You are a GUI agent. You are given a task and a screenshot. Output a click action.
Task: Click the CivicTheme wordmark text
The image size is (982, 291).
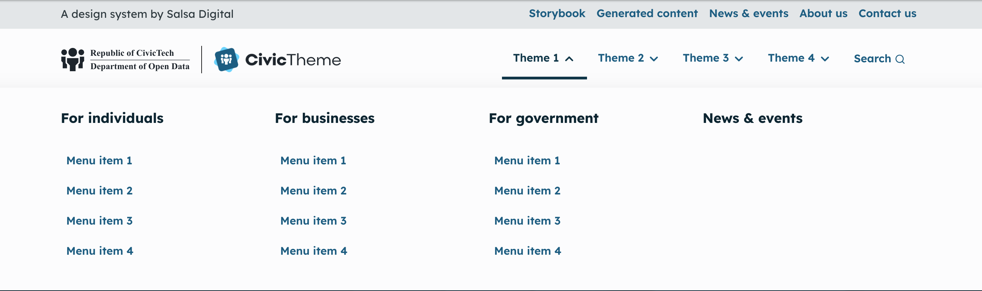pos(293,60)
